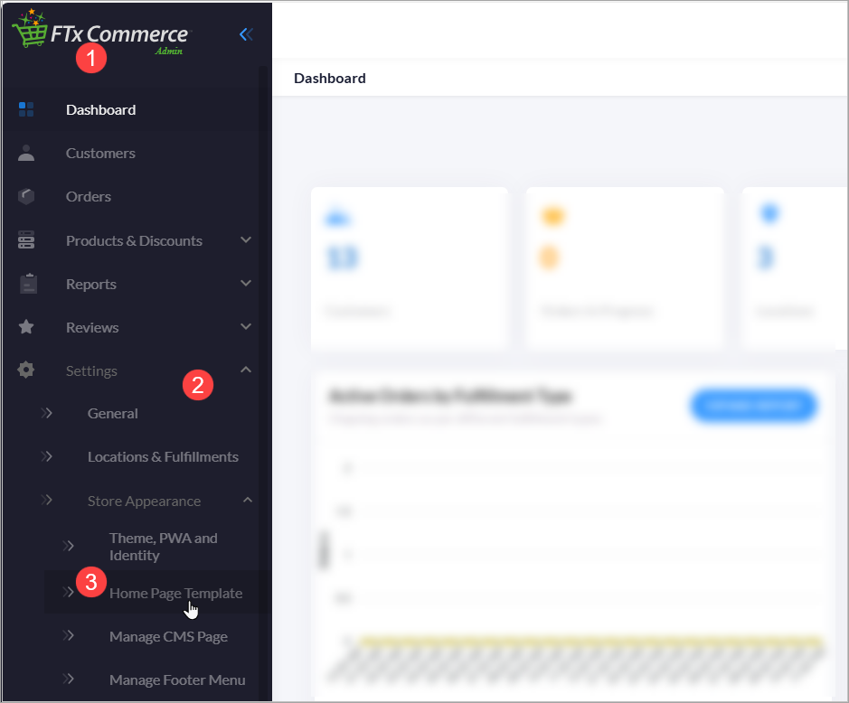
Task: Select the Settings menu label
Action: (x=91, y=371)
